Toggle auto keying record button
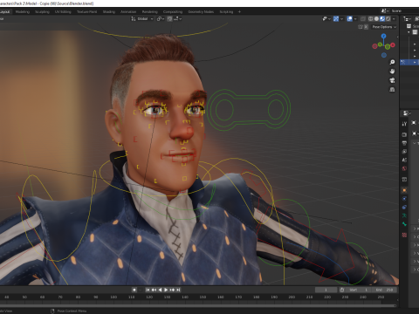The image size is (419, 314). (x=134, y=290)
